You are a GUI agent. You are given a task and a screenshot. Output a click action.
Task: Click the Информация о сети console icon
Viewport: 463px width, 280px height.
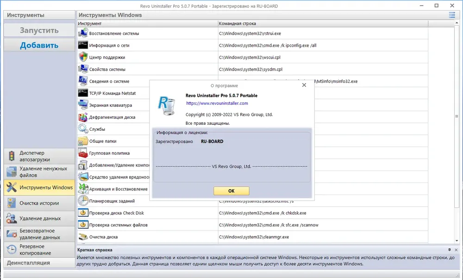click(x=83, y=45)
